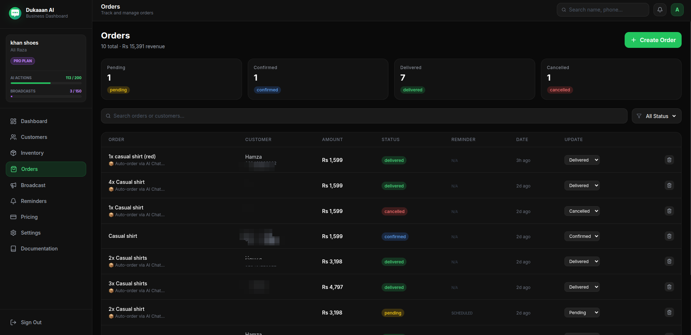
Task: Select the Customers icon in the sidebar
Action: (13, 137)
